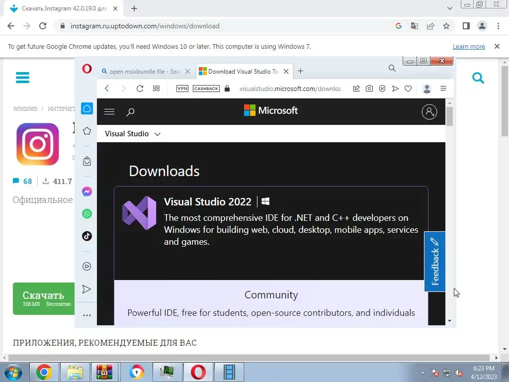509x382 pixels.
Task: Open WhatsApp in Opera sidebar
Action: point(86,213)
